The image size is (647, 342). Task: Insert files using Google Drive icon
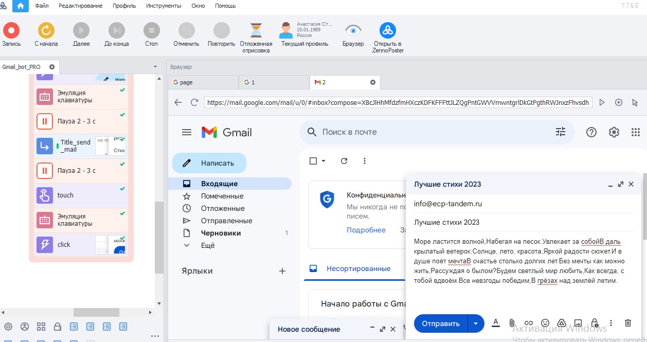(x=562, y=323)
